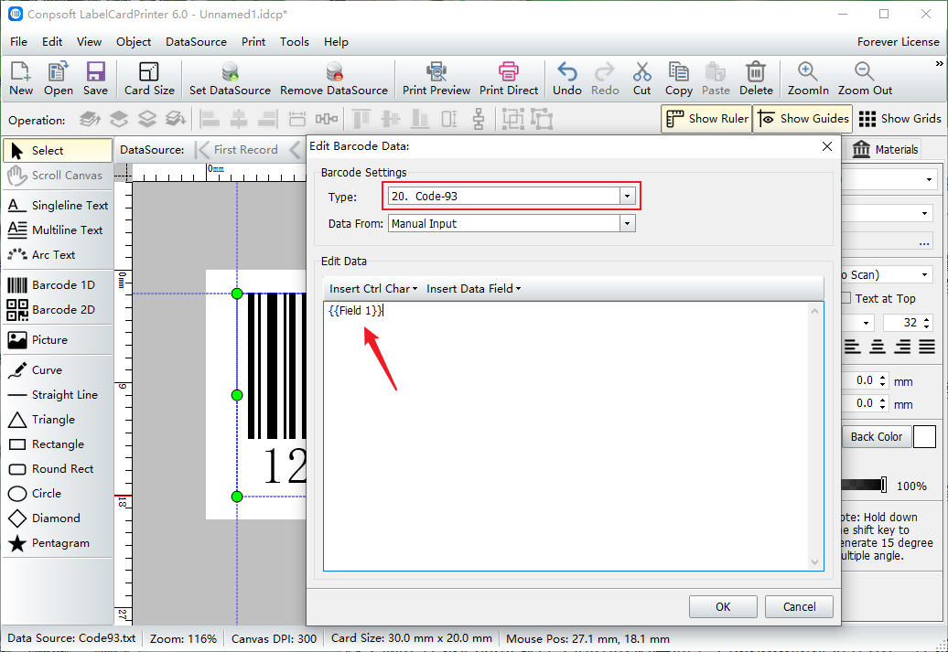Open the Help menu
This screenshot has width=948, height=652.
pyautogui.click(x=336, y=42)
